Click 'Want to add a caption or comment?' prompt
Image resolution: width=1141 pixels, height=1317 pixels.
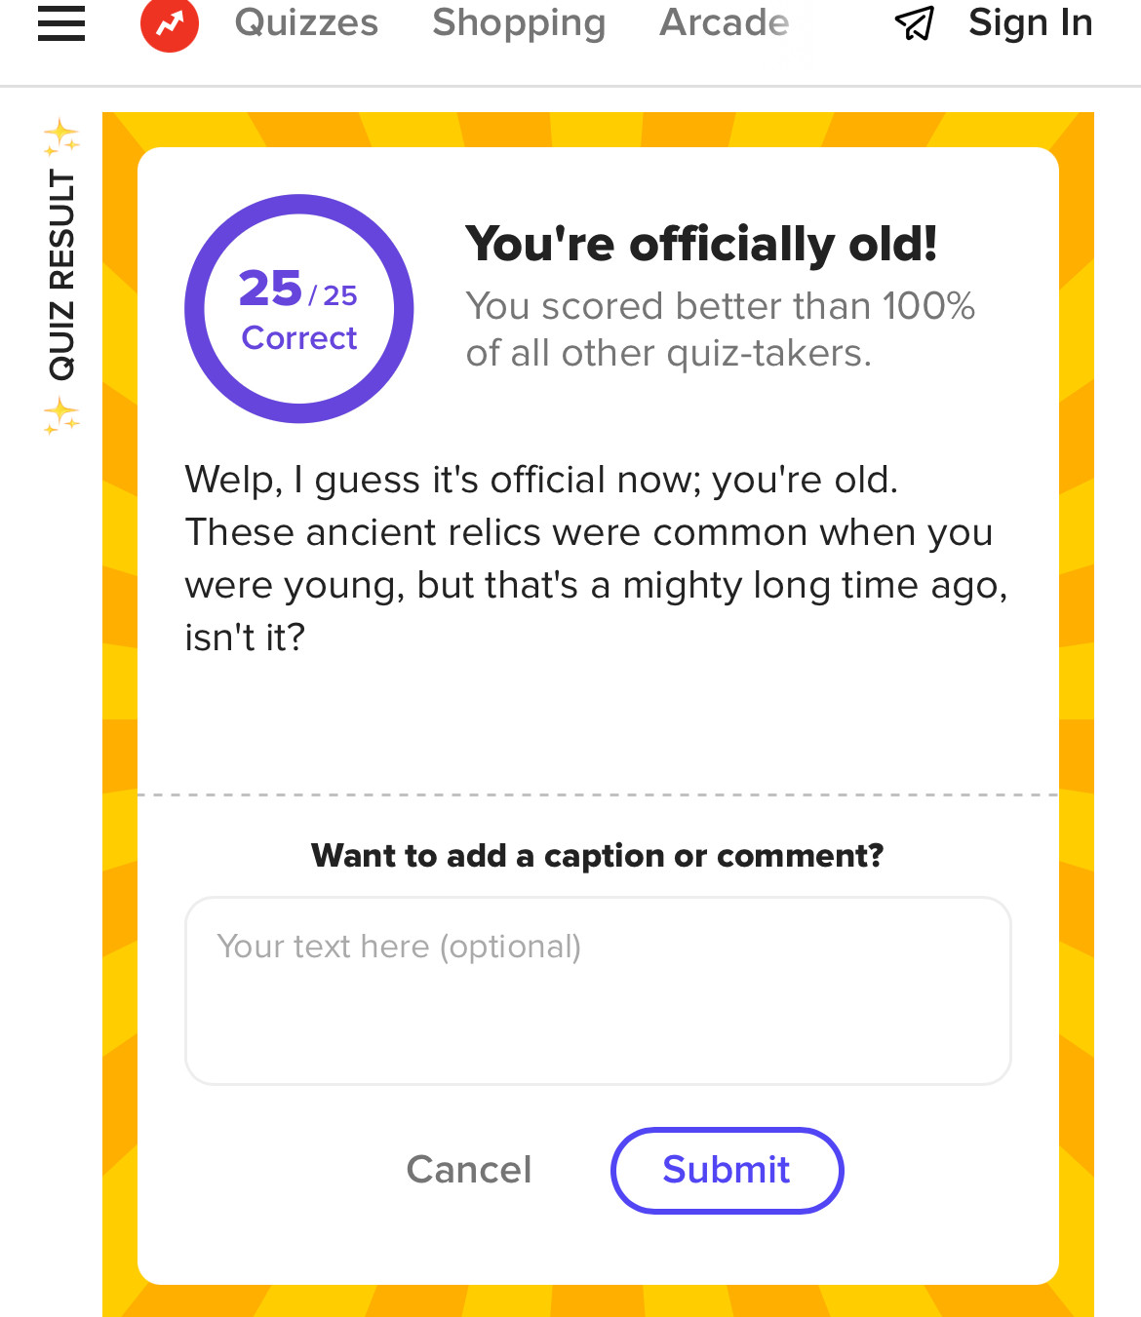pyautogui.click(x=598, y=856)
